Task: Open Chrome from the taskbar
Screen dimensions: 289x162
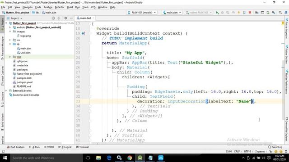Action: click(130, 158)
